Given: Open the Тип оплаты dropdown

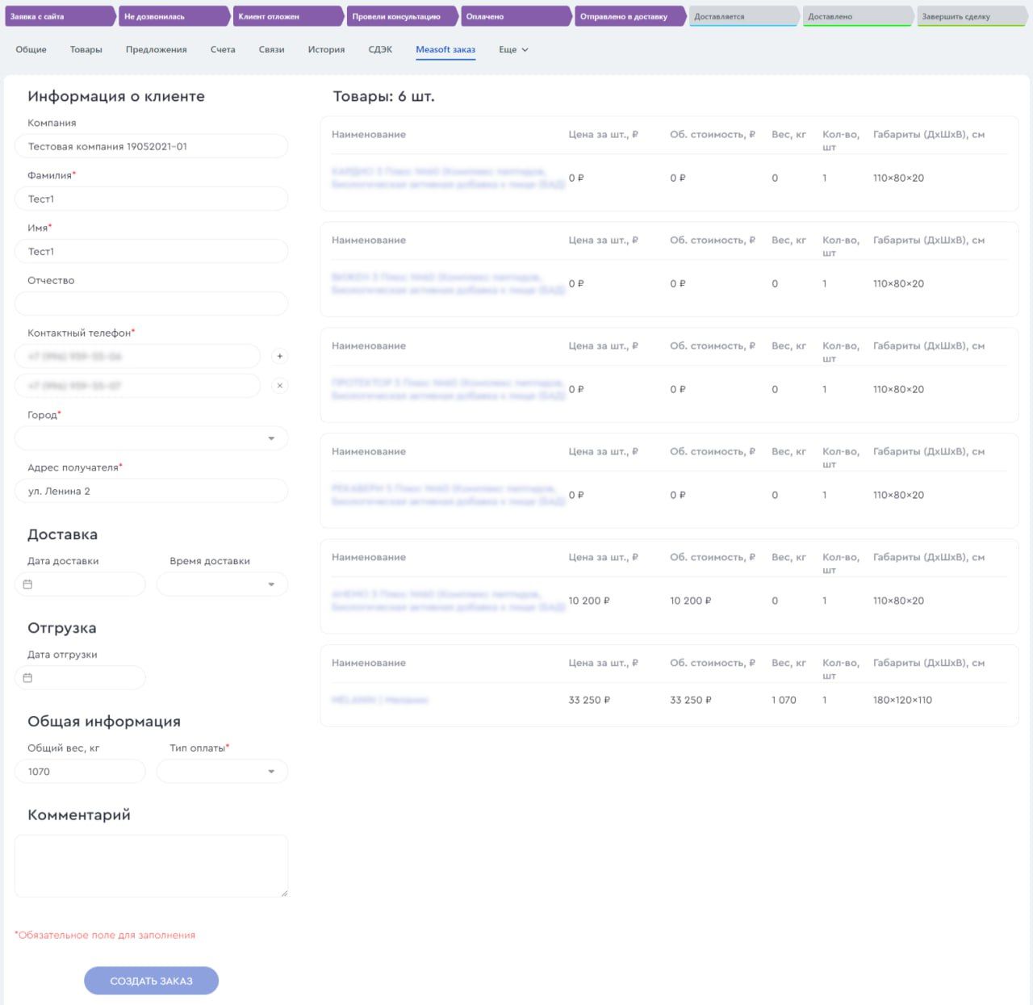Looking at the screenshot, I should tap(222, 772).
